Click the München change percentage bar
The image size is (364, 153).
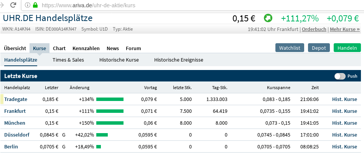click(110, 123)
